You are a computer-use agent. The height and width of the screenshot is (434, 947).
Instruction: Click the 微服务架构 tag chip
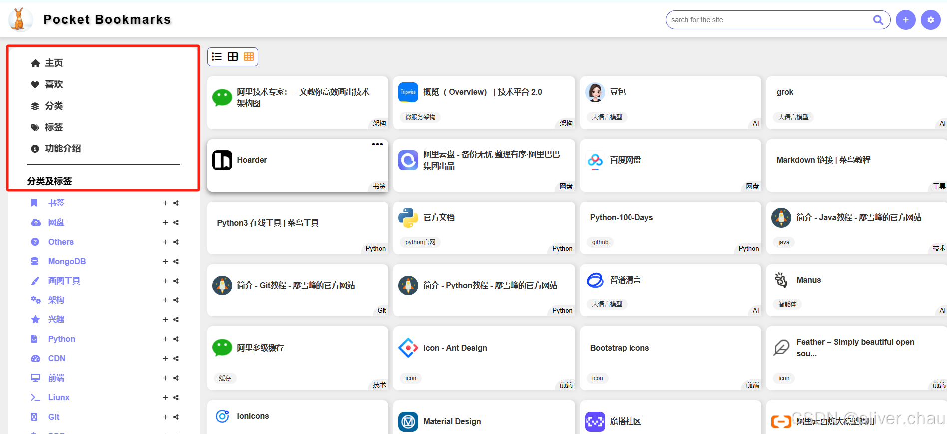[x=420, y=117]
